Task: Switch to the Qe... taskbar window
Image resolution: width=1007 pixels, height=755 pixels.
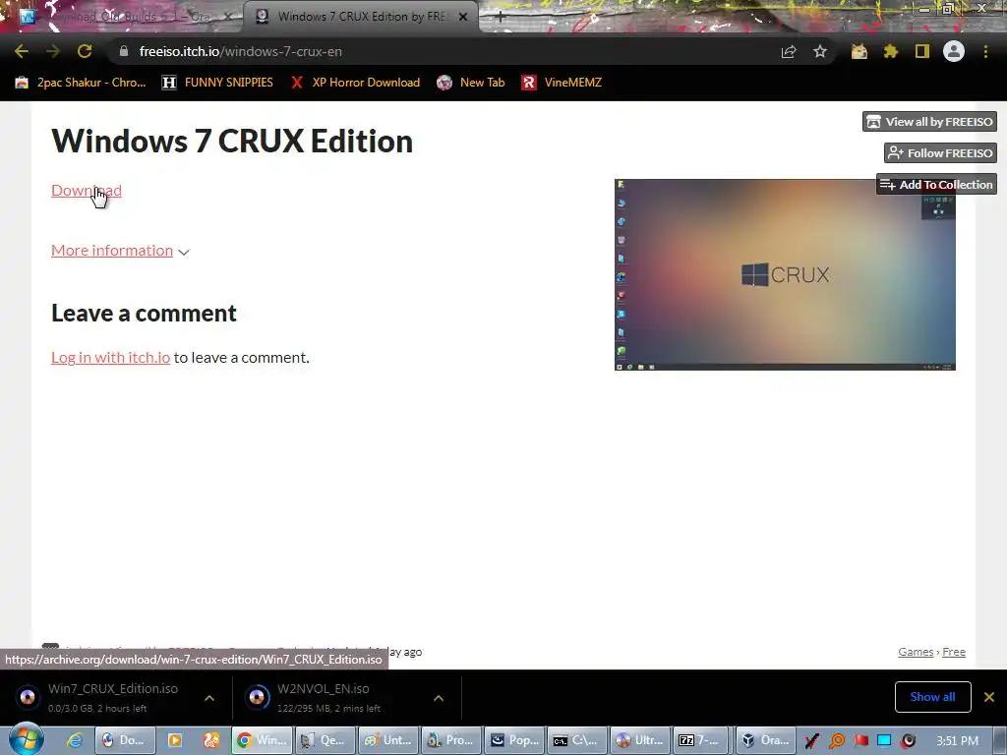Action: [325, 740]
